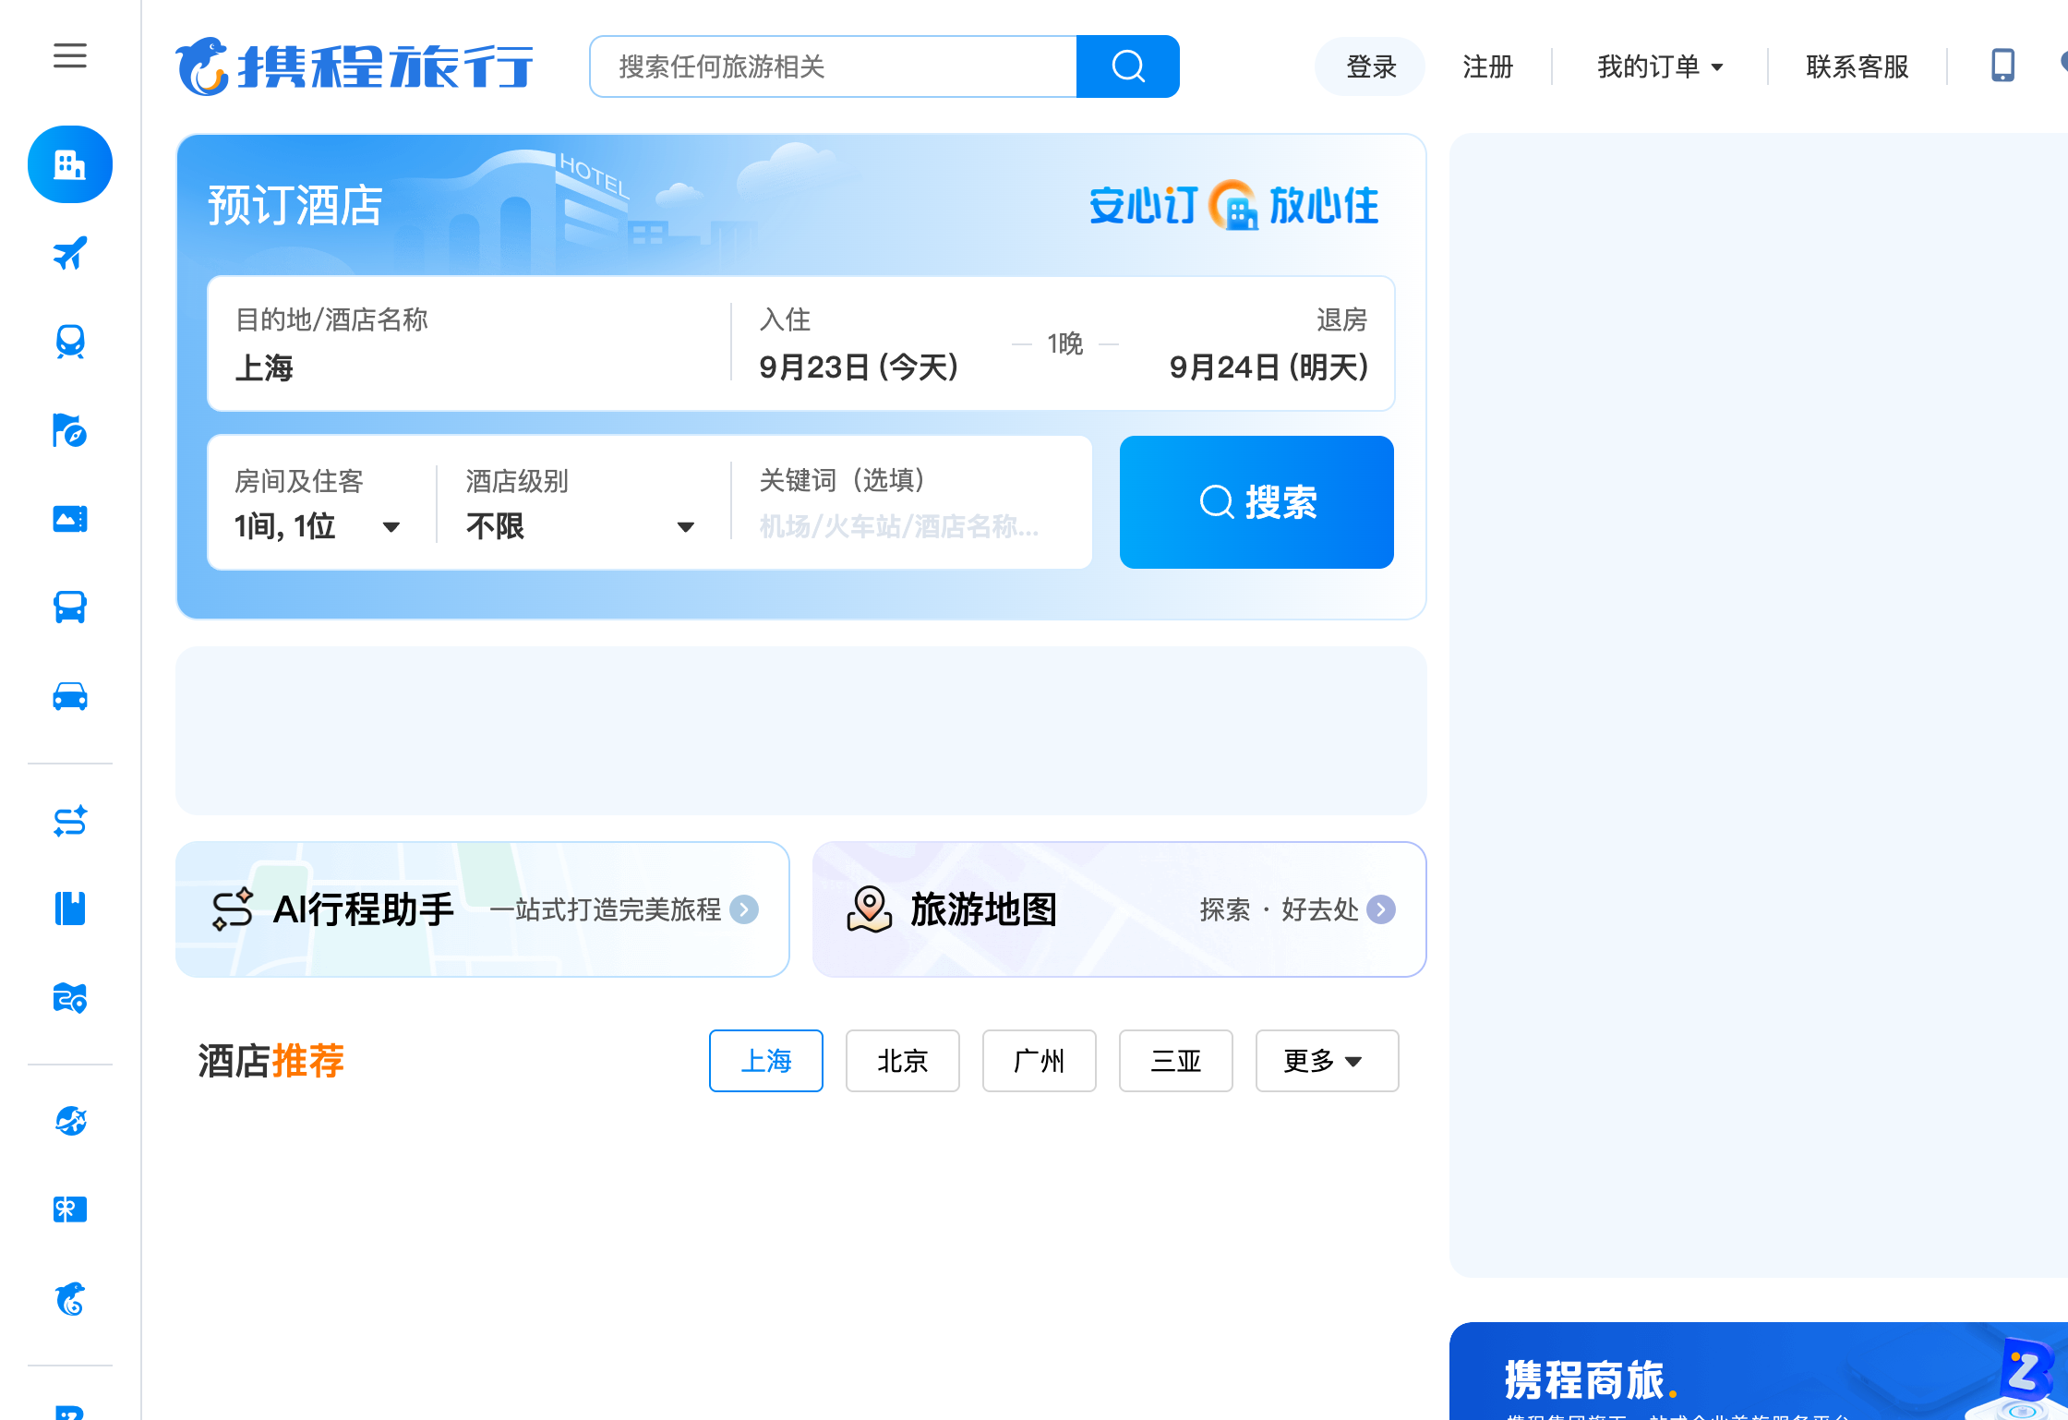Select the hotel icon in the sidebar

click(70, 164)
